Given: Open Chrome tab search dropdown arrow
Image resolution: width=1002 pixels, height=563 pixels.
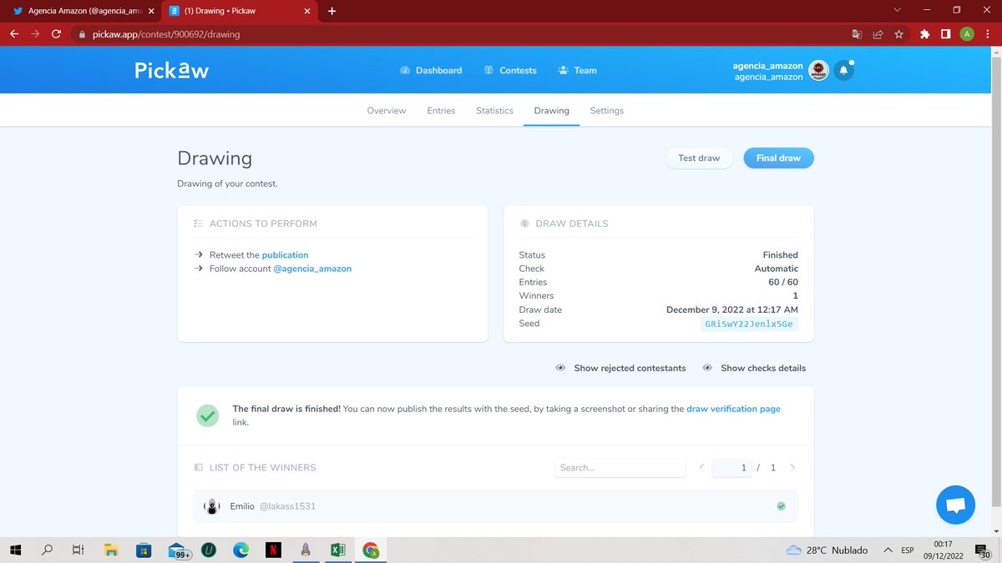Looking at the screenshot, I should pos(898,11).
